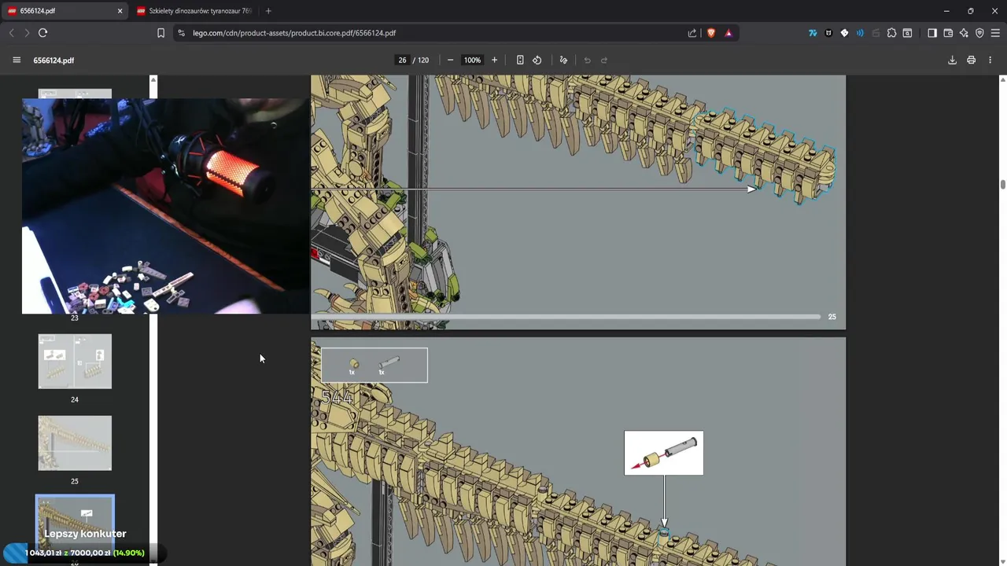
Task: Toggle the PDF sidebar menu icon
Action: [17, 60]
